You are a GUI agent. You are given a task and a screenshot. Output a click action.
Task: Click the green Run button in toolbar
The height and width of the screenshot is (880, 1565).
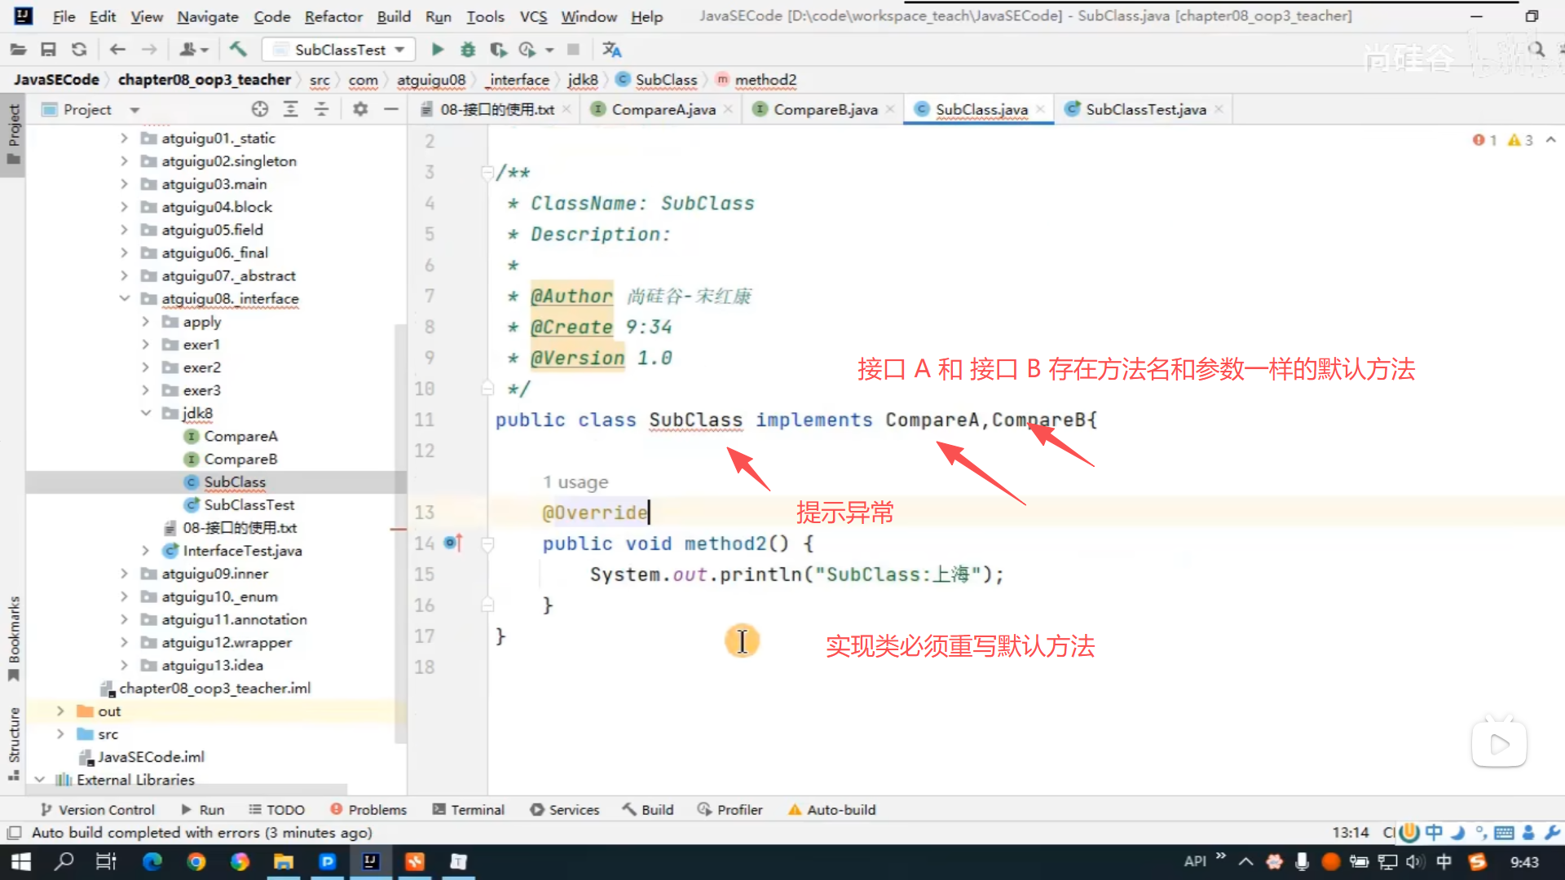[438, 50]
